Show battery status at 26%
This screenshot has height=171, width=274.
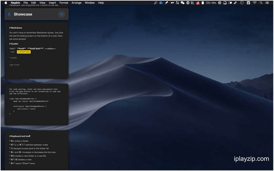(211, 3)
